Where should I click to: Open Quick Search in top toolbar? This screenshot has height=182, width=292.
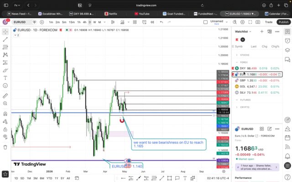click(x=235, y=22)
